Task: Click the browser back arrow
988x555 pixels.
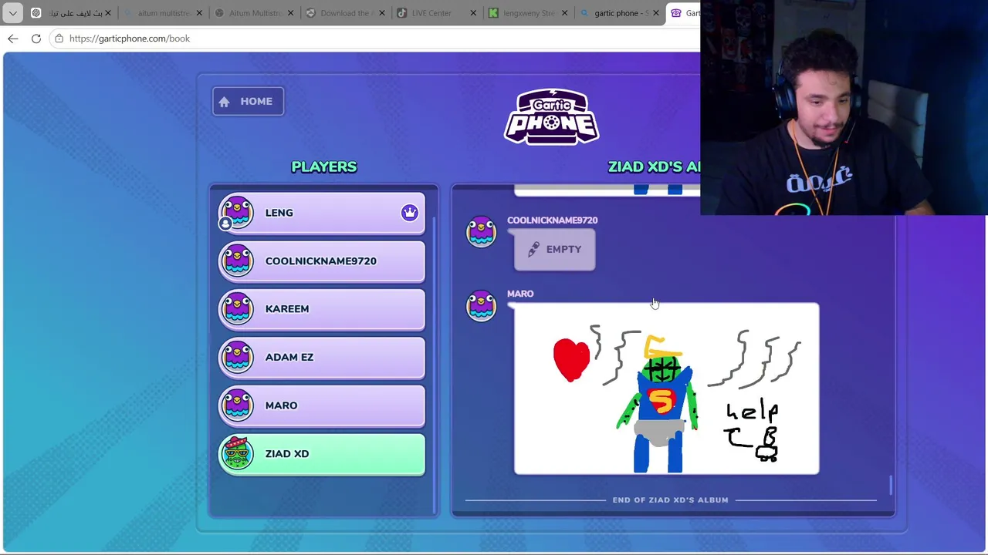Action: coord(13,39)
